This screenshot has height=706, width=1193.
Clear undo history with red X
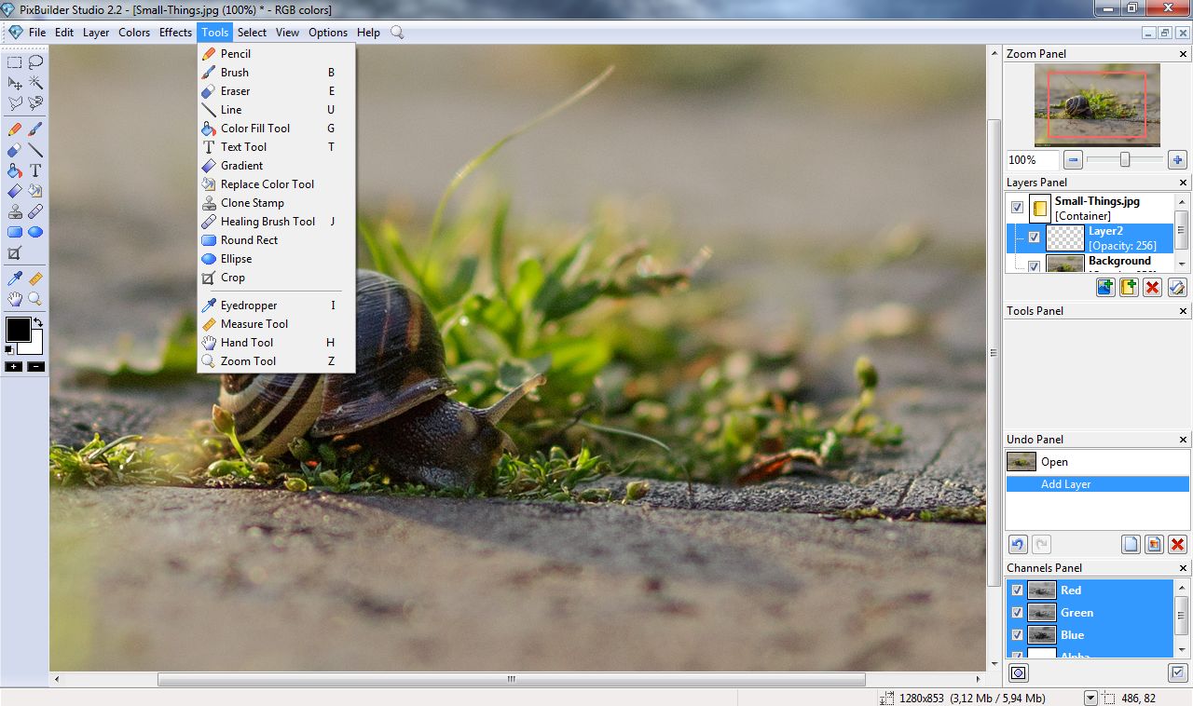[1177, 545]
